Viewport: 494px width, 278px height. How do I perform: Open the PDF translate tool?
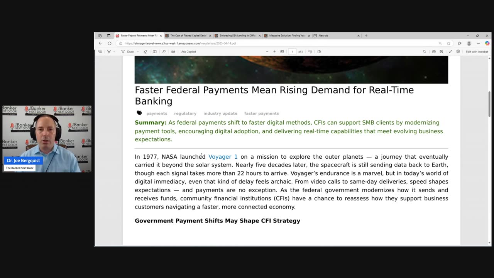point(173,51)
